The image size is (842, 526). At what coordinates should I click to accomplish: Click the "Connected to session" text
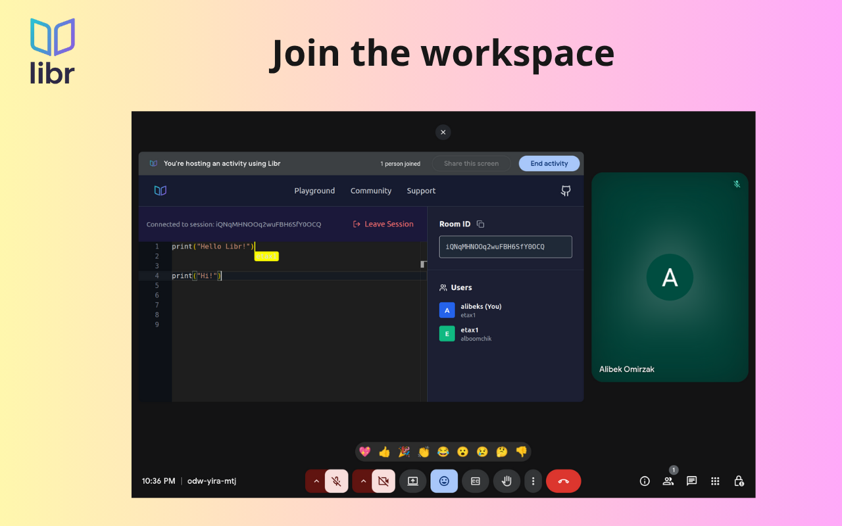coord(234,225)
